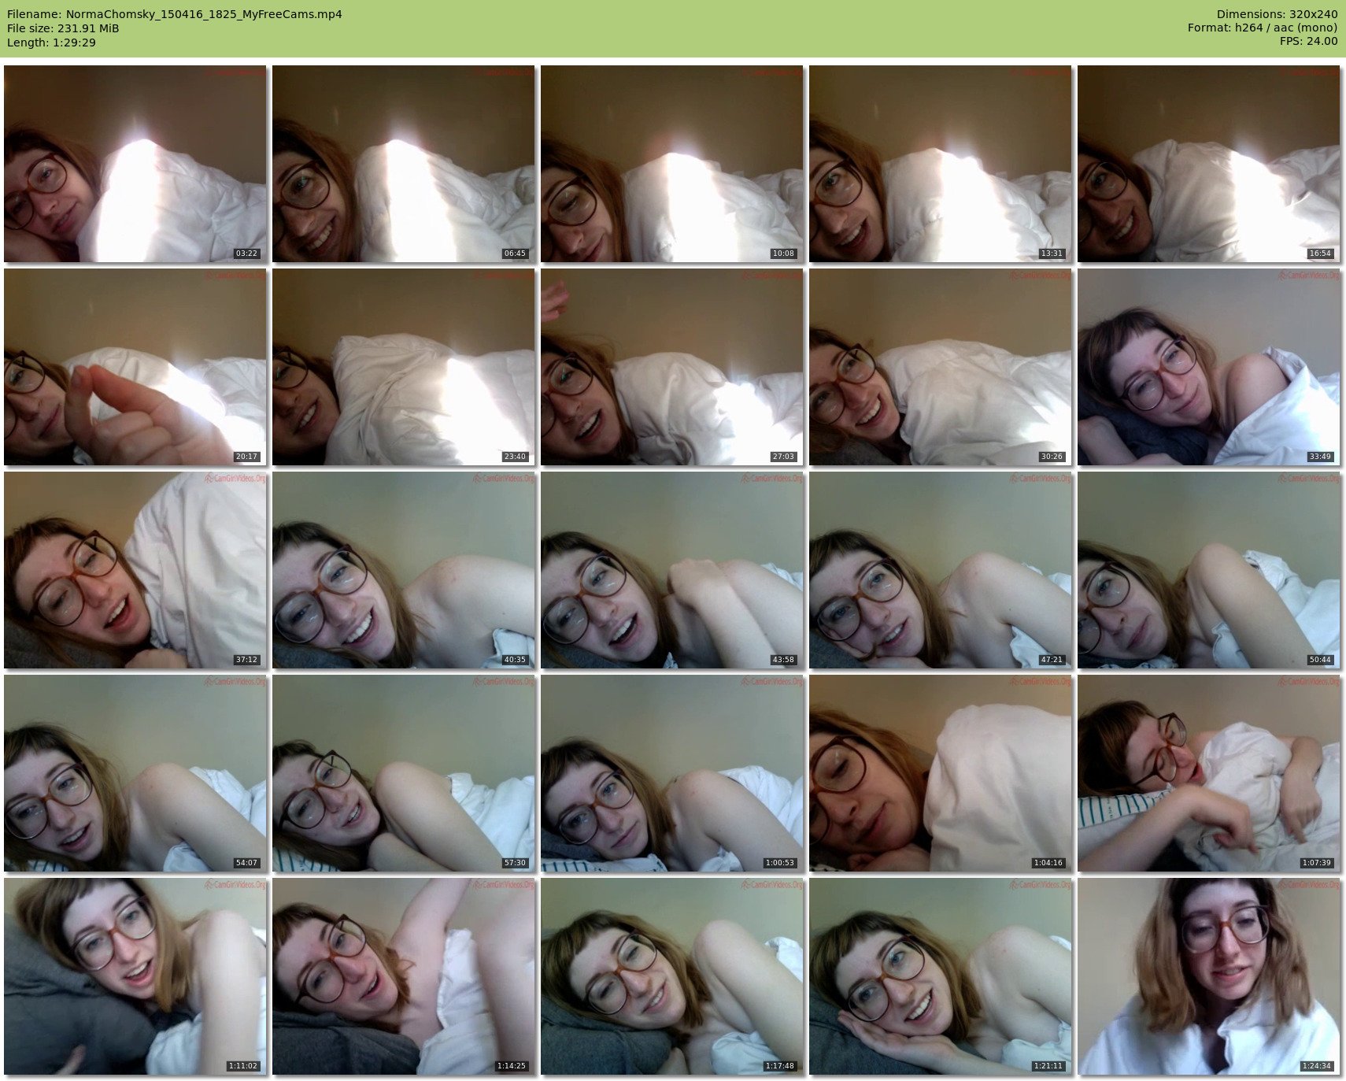This screenshot has height=1081, width=1346.
Task: Select the frame at 06:45
Action: coord(404,164)
